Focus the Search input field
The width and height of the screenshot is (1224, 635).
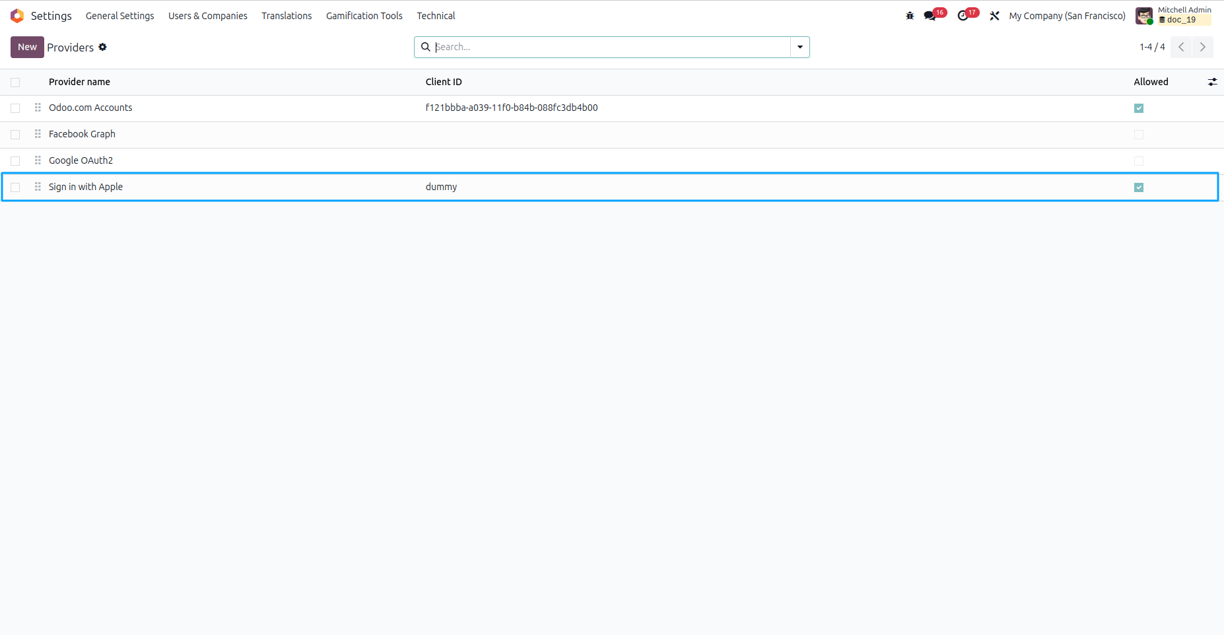pos(611,47)
